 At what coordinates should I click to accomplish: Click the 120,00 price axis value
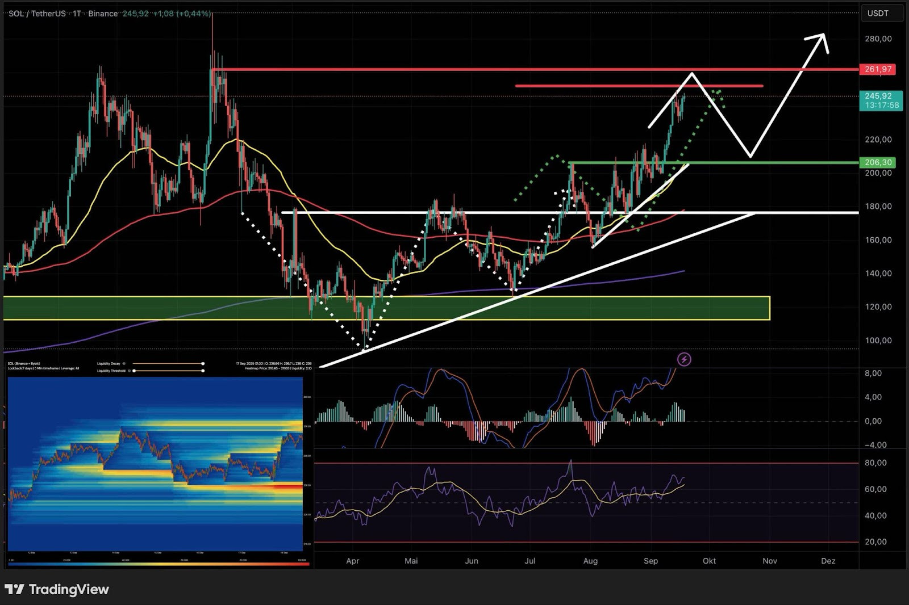click(878, 306)
